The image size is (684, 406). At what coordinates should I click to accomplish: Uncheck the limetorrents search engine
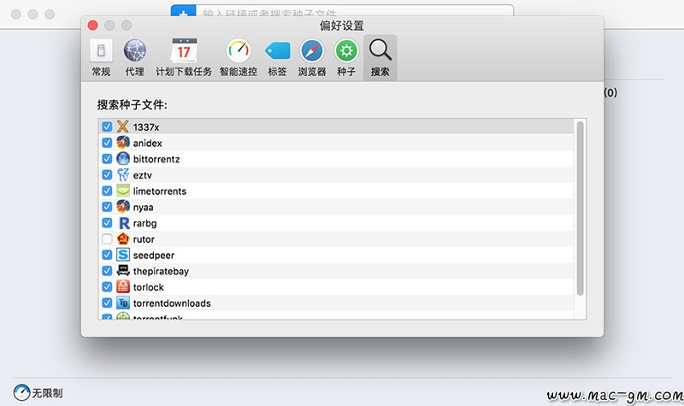click(107, 191)
